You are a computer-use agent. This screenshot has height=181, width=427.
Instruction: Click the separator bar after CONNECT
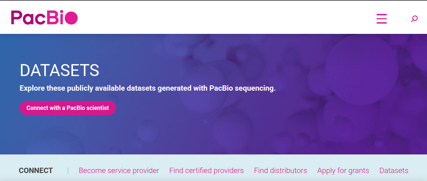[68, 171]
